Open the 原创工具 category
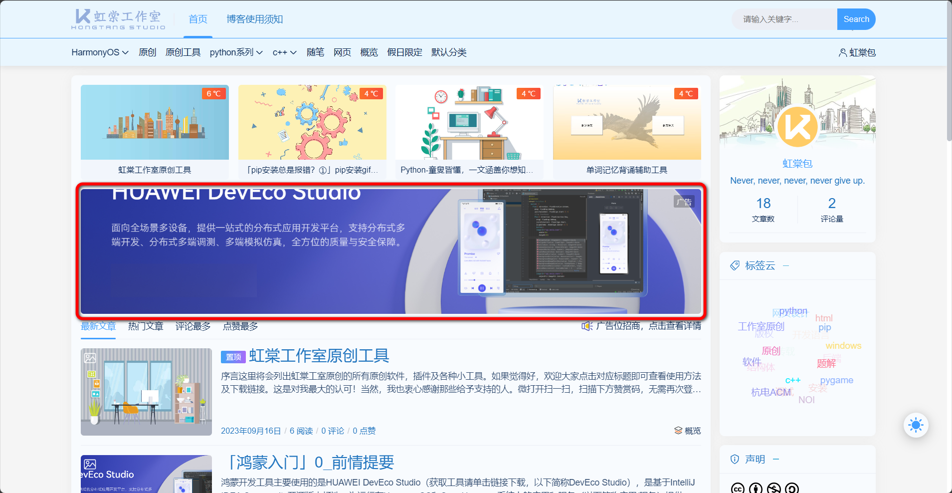The image size is (952, 493). click(183, 52)
